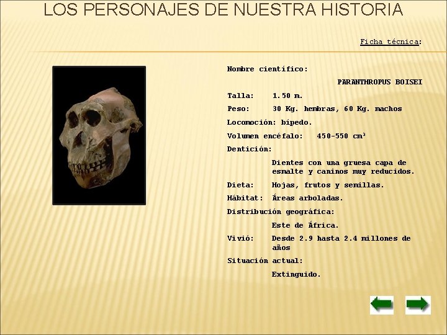Viewport: 447px width, 335px height.
Task: Select the slide title 'LOS PERSONAJES DE NUESTRA HISTORIA'
Action: [223, 9]
